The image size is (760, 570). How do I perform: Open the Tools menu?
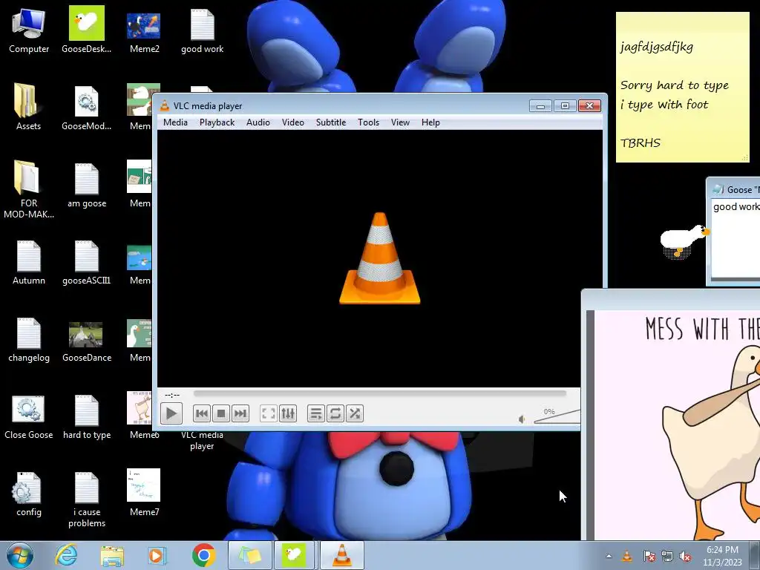coord(368,122)
